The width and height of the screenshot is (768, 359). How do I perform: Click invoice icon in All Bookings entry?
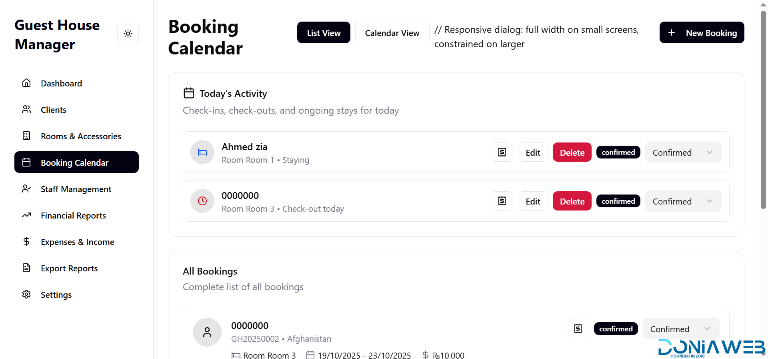(x=578, y=329)
